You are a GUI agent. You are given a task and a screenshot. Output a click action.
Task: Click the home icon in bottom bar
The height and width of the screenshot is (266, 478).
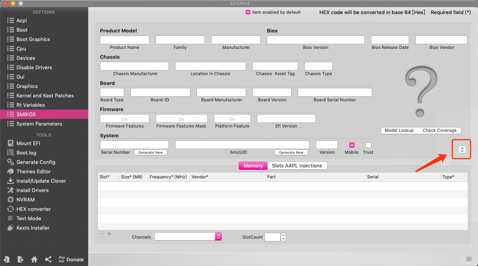point(34,259)
